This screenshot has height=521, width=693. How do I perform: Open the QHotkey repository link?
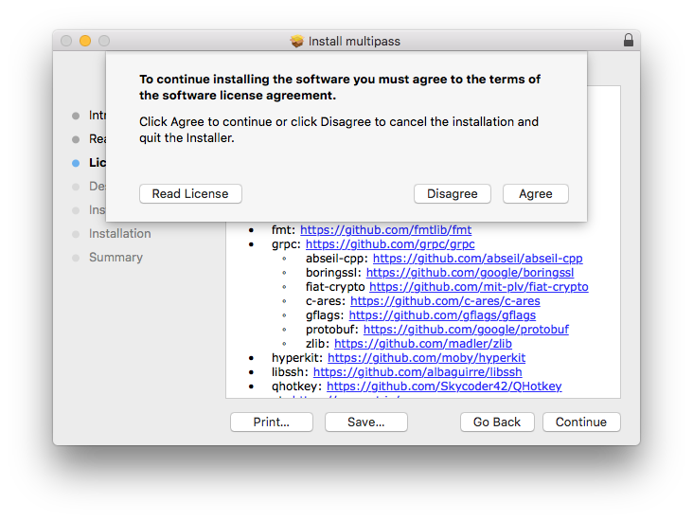pyautogui.click(x=444, y=386)
